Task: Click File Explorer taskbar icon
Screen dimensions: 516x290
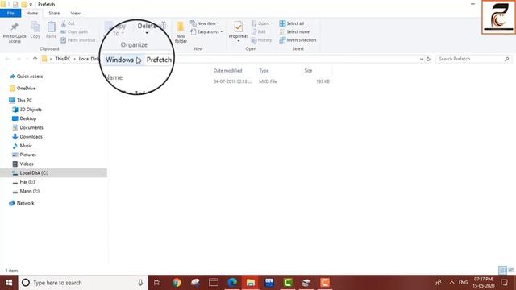Action: [251, 283]
